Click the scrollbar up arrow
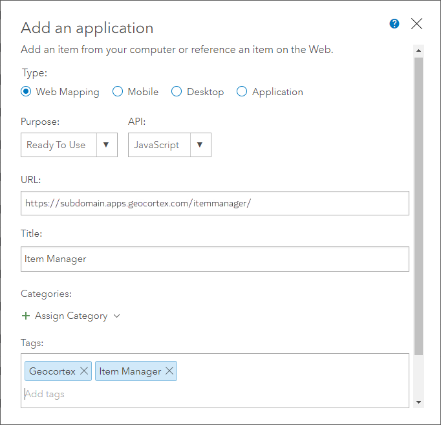 (418, 50)
